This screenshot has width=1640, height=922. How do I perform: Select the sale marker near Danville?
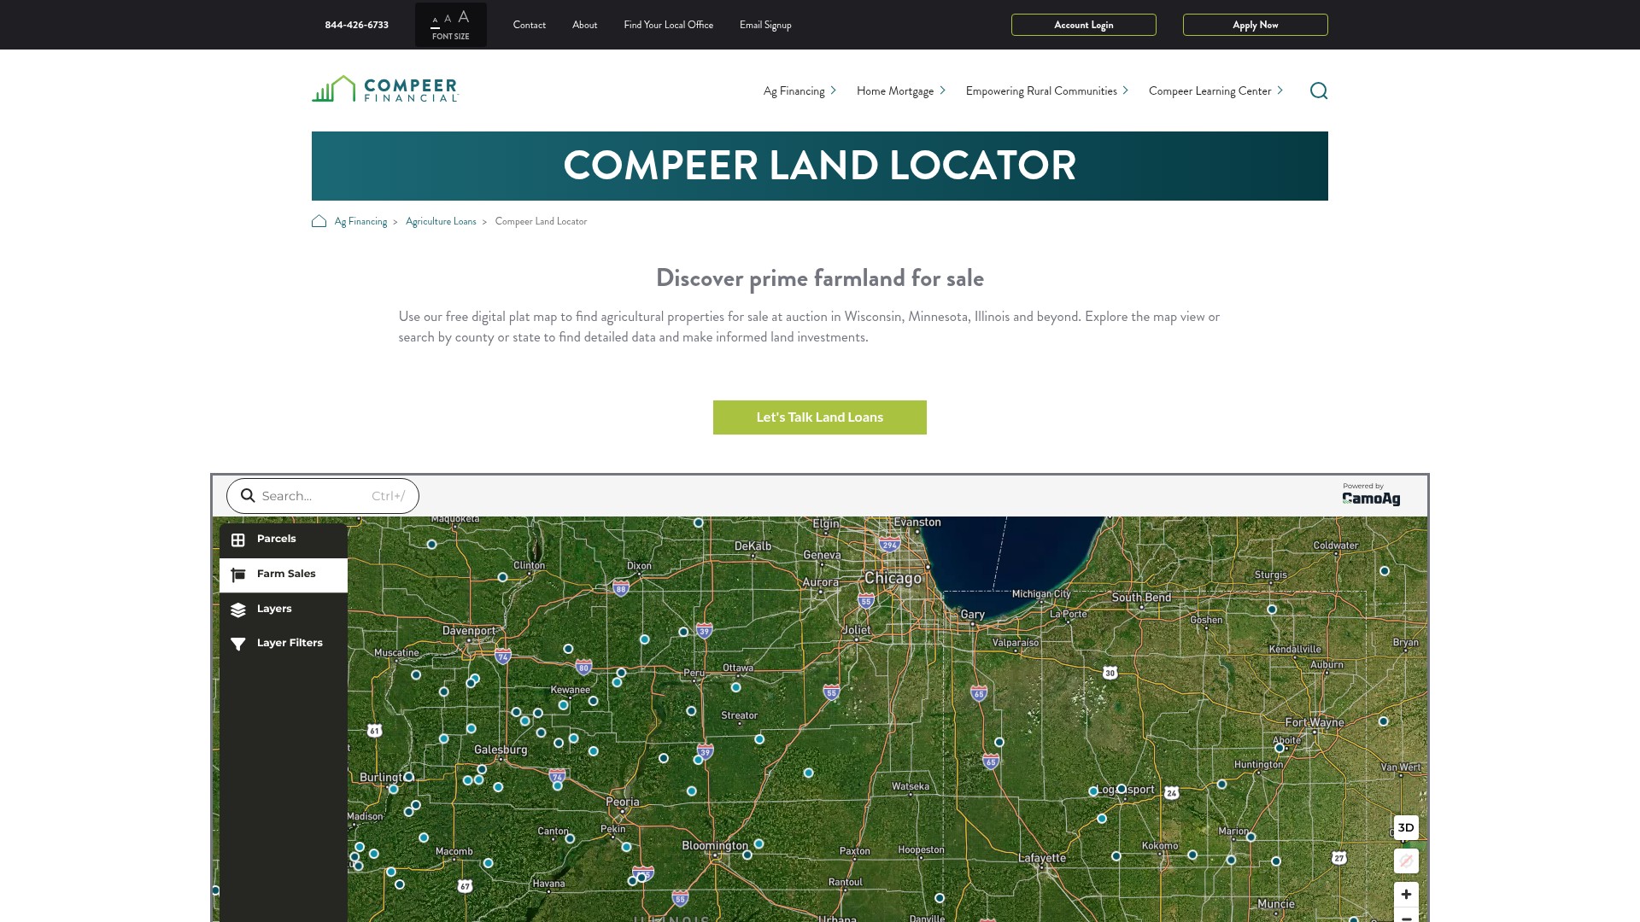tap(940, 898)
